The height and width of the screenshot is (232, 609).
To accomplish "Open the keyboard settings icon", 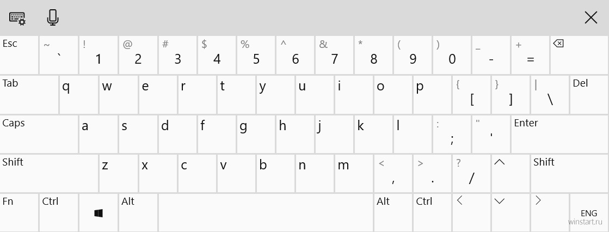I will click(x=17, y=18).
